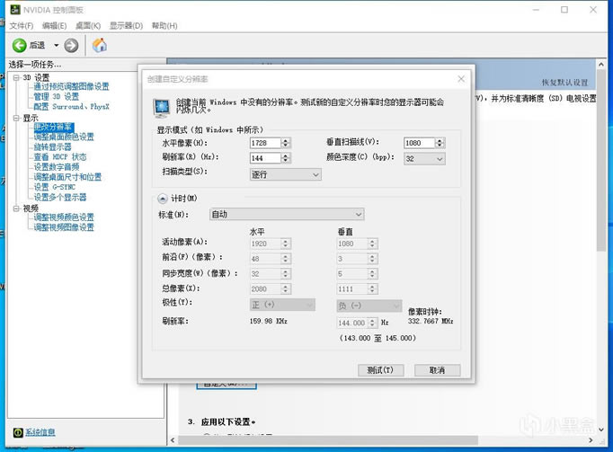Image resolution: width=613 pixels, height=452 pixels.
Task: Click the horizontal scrollbar thumb at the bottom
Action: (327, 440)
